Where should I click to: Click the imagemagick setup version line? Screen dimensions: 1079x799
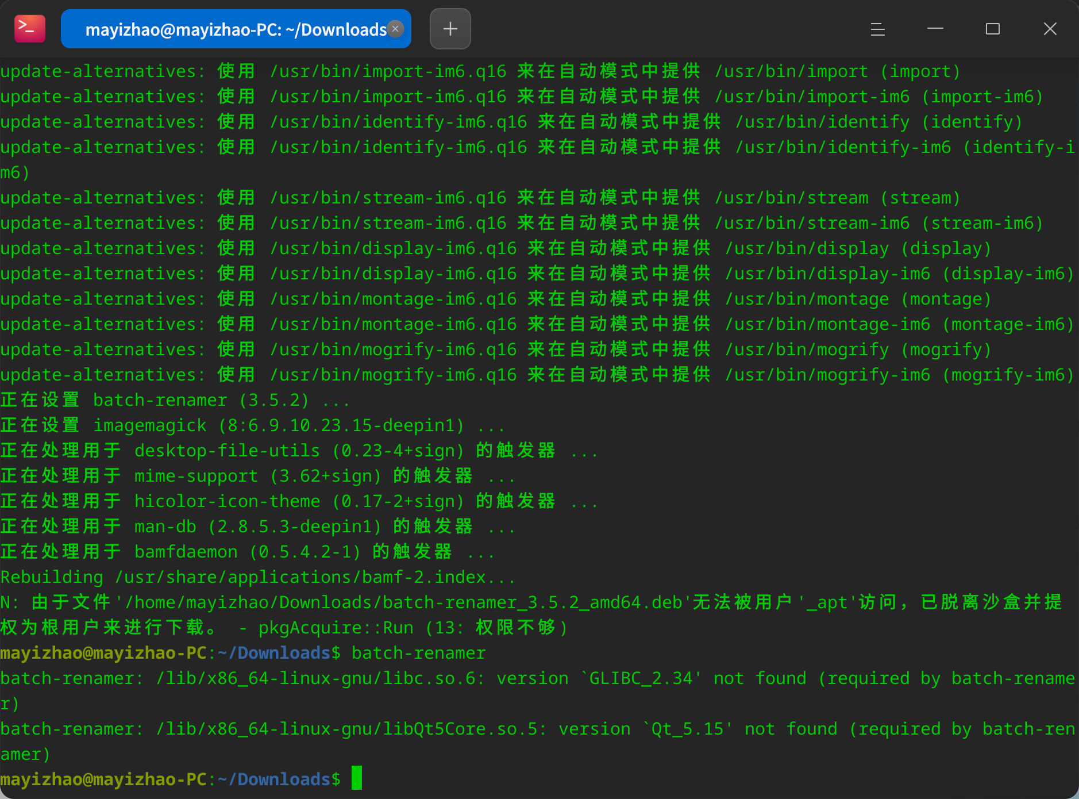[x=253, y=425]
